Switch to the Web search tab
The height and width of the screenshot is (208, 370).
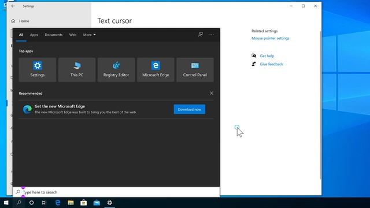[73, 35]
